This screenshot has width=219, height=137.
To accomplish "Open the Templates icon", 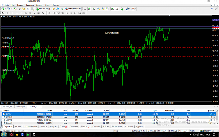I will [133, 9].
